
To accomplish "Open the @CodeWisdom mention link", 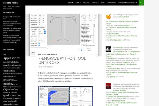I will 118,51.
